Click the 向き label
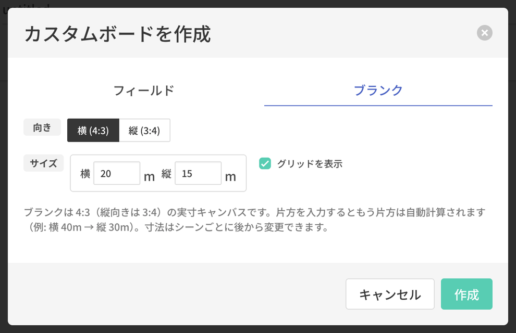This screenshot has width=516, height=333. coord(42,127)
